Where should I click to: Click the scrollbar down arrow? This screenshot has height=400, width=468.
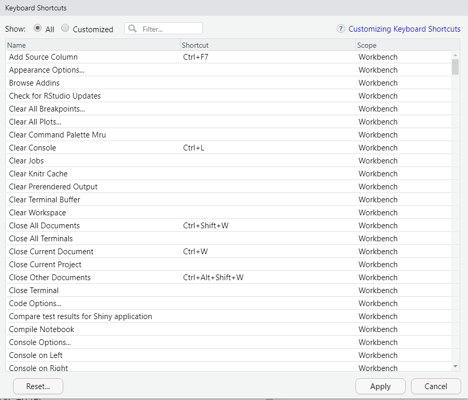(x=455, y=366)
